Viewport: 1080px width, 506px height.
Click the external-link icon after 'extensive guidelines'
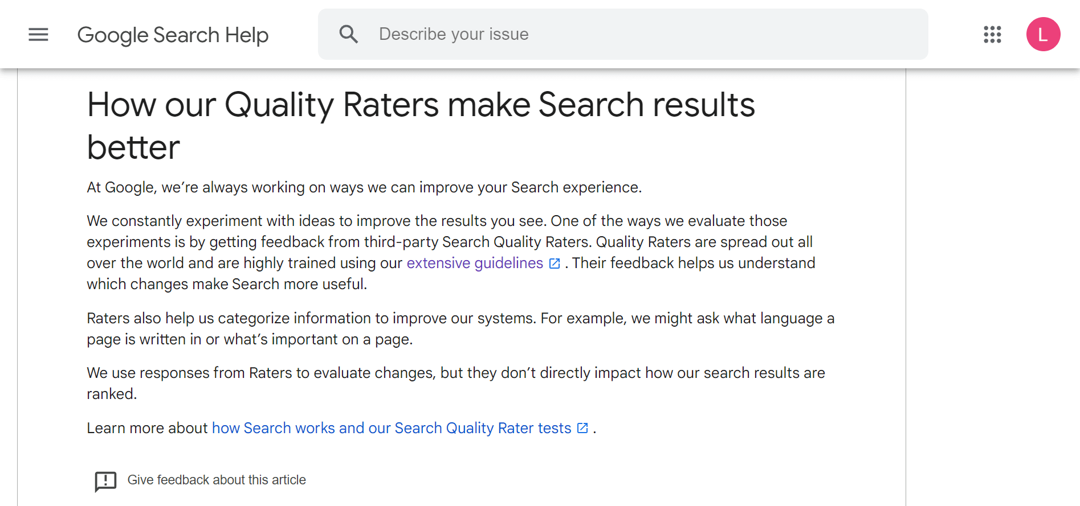click(x=555, y=264)
